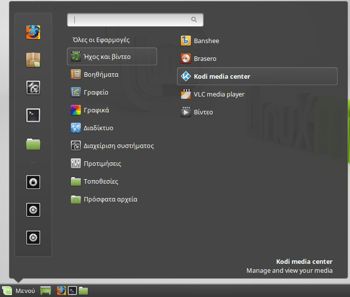Open System Settings gear icon in sidebar
350x297 pixels.
[x=33, y=88]
